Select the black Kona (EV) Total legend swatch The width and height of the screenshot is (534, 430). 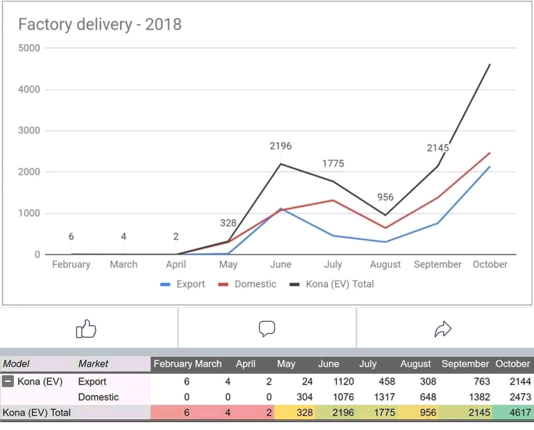point(294,284)
